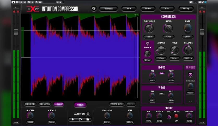The width and height of the screenshot is (218, 126).
Task: Open dropdown arrow next to camera icon
Action: 196,2
